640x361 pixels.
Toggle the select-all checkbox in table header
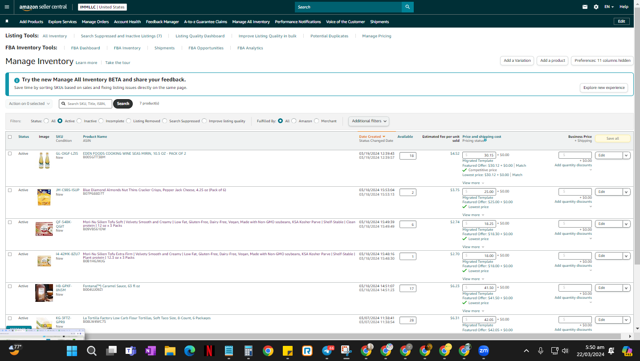[x=10, y=137]
